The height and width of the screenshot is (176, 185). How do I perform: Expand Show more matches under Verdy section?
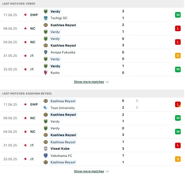89,82
